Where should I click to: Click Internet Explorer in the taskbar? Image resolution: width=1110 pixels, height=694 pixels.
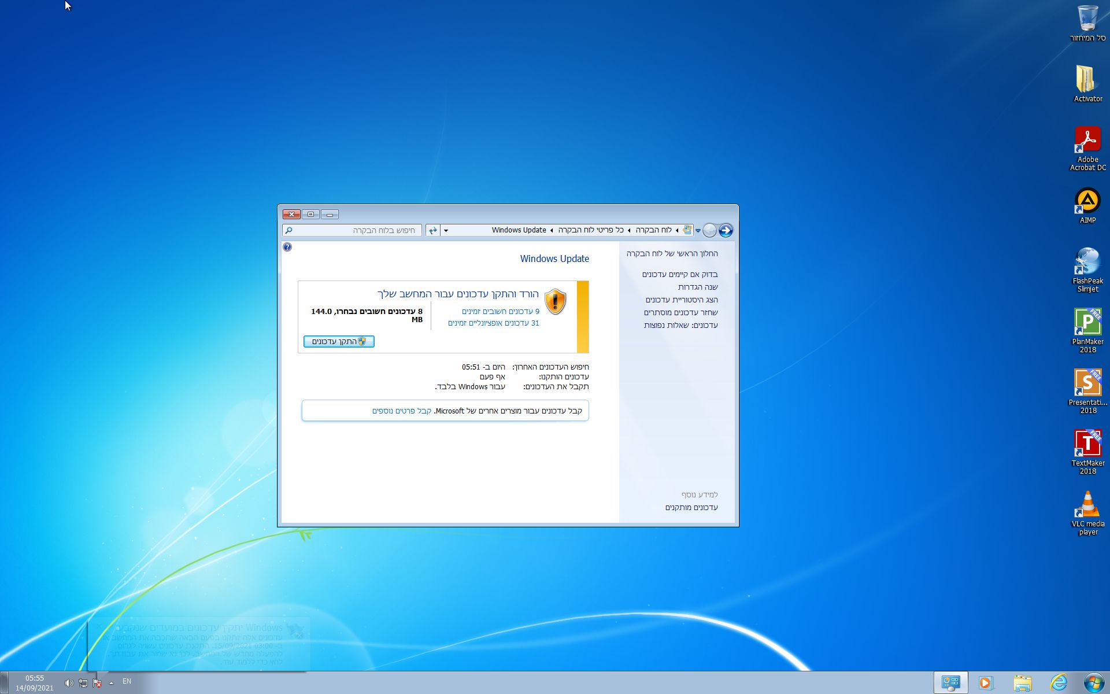click(x=1059, y=682)
